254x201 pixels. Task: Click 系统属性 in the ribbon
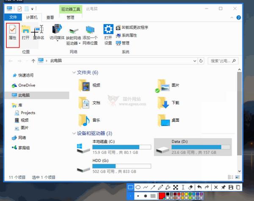pyautogui.click(x=126, y=35)
